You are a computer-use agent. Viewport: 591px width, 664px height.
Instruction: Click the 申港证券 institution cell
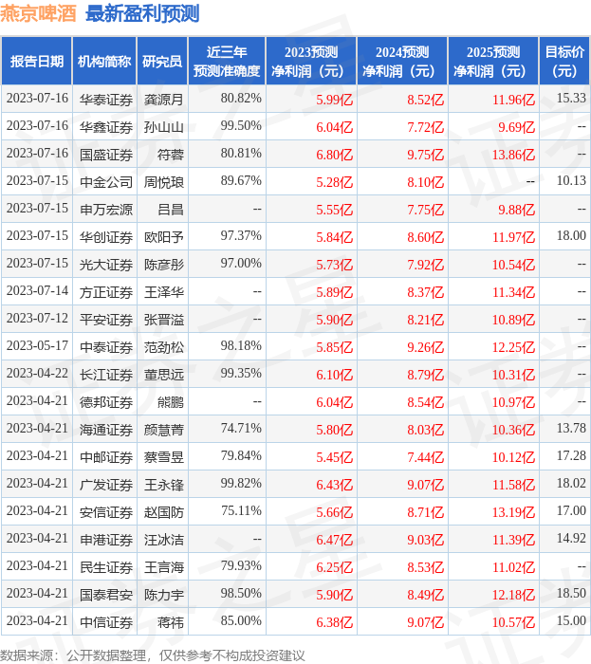(106, 540)
